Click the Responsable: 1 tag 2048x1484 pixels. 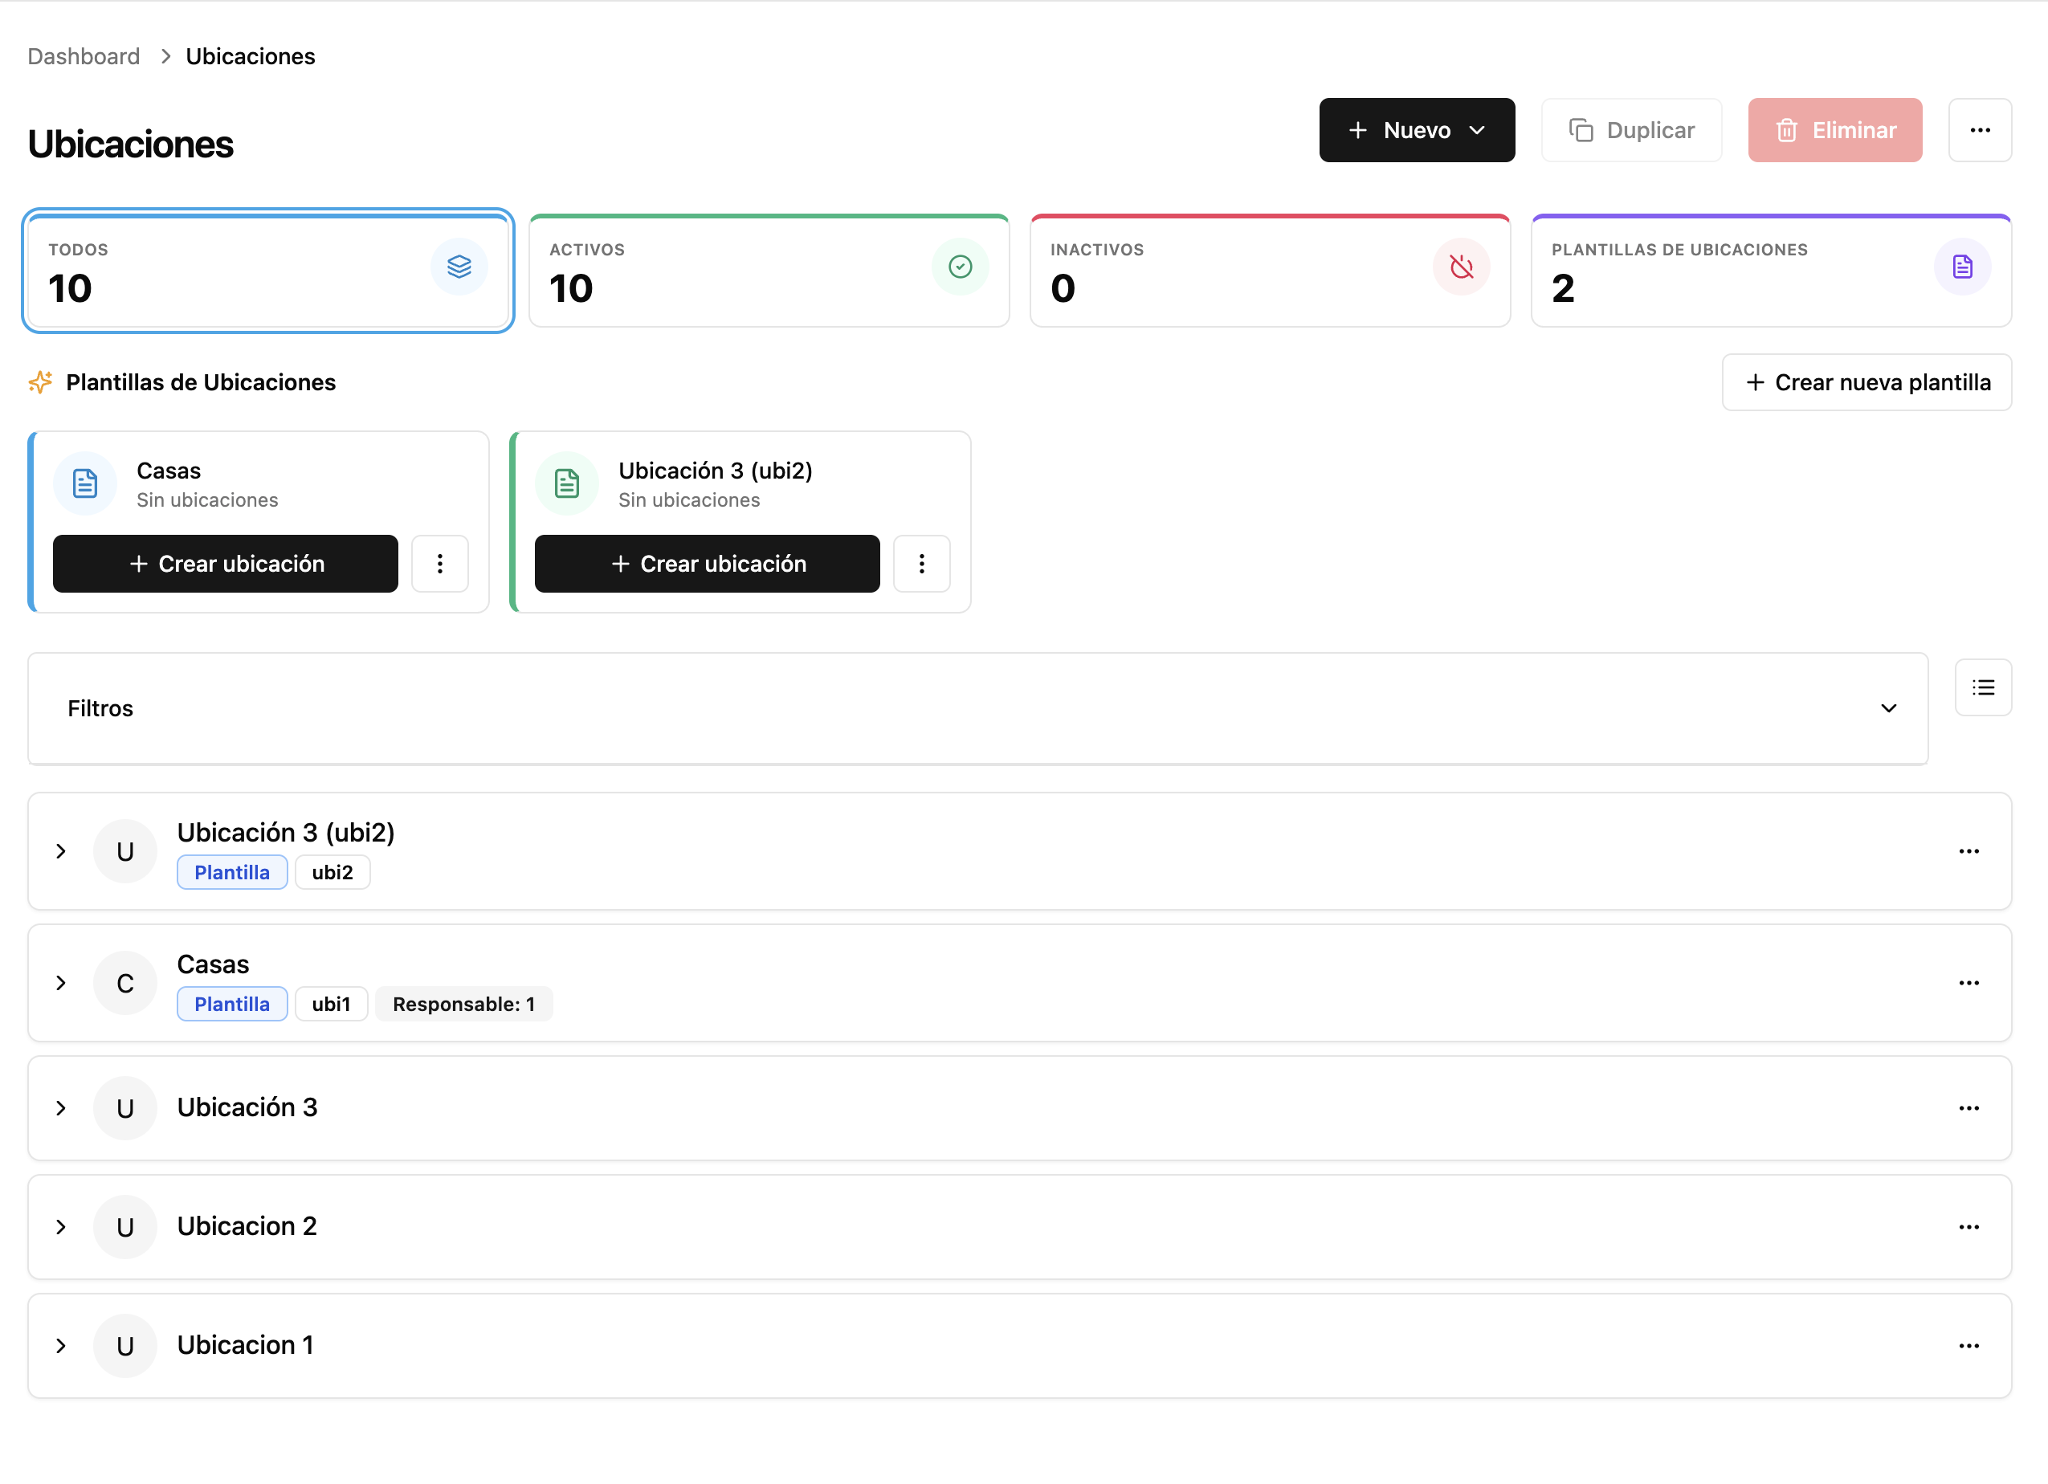[464, 1005]
